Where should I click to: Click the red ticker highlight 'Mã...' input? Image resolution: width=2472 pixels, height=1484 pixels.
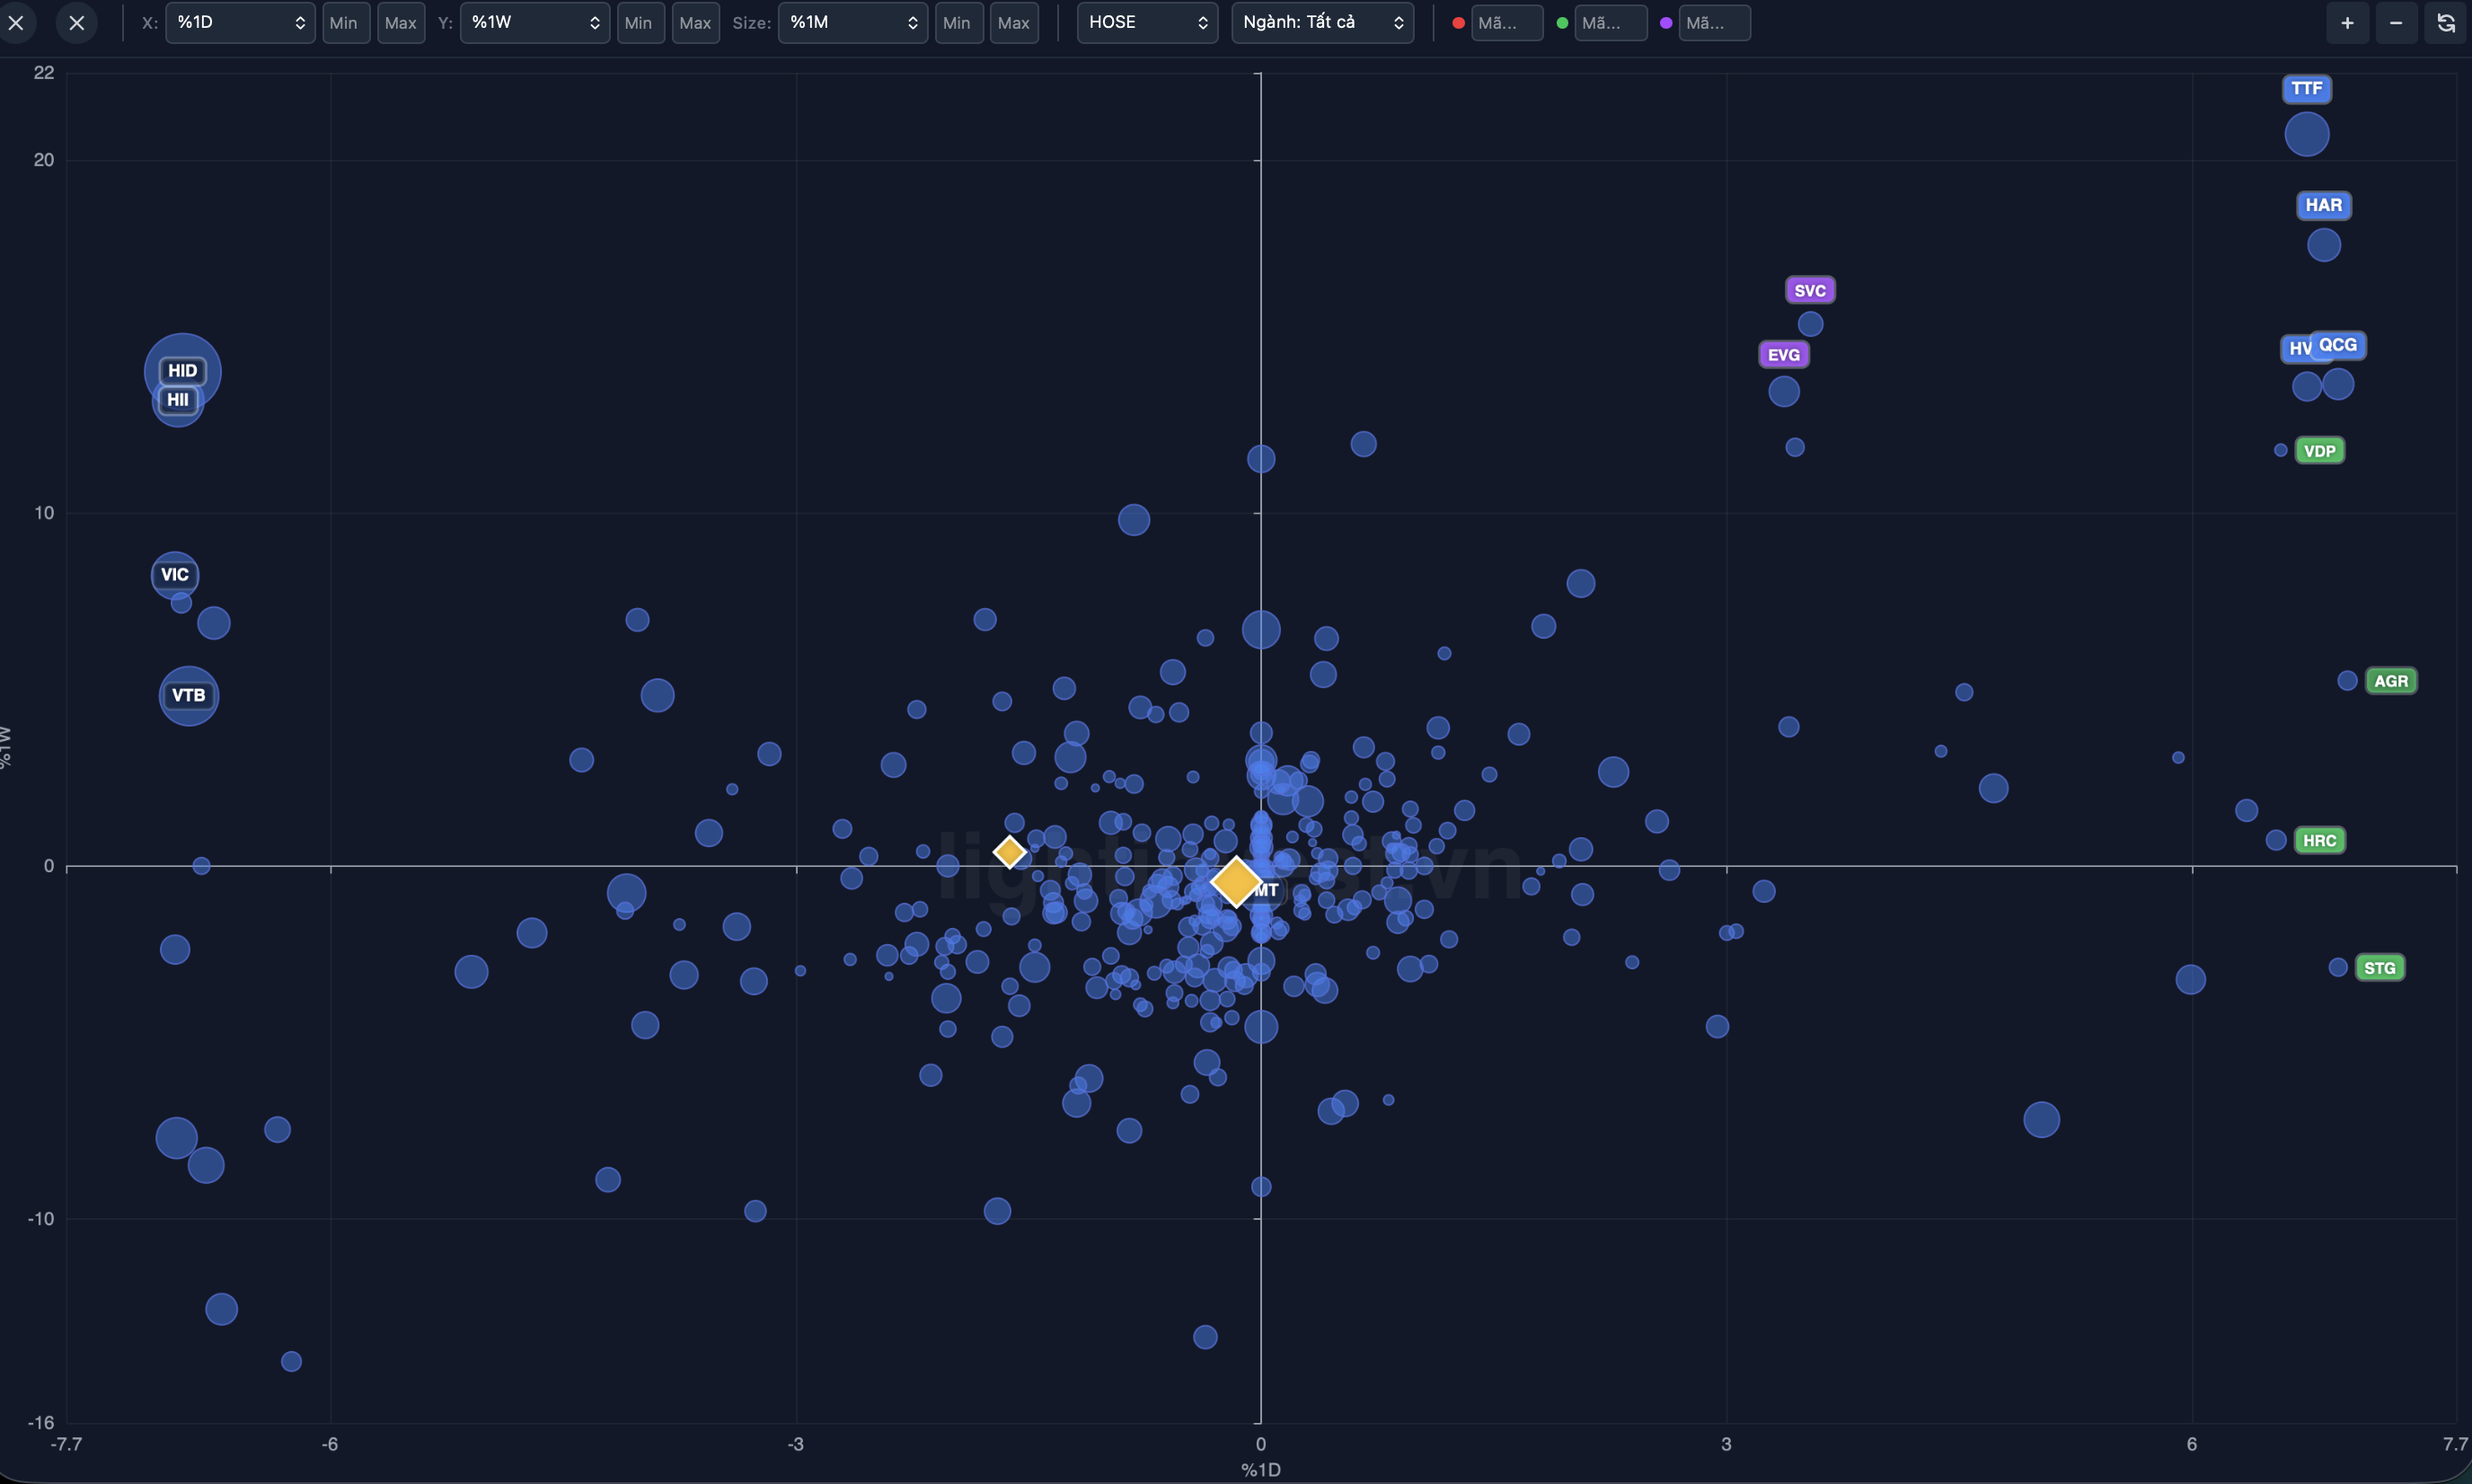click(x=1507, y=22)
